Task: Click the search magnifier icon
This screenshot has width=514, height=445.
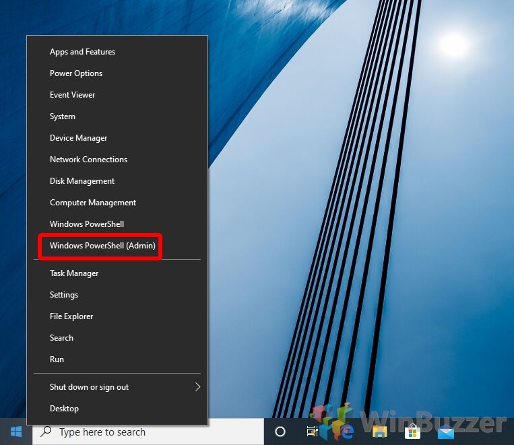Action: (x=46, y=432)
